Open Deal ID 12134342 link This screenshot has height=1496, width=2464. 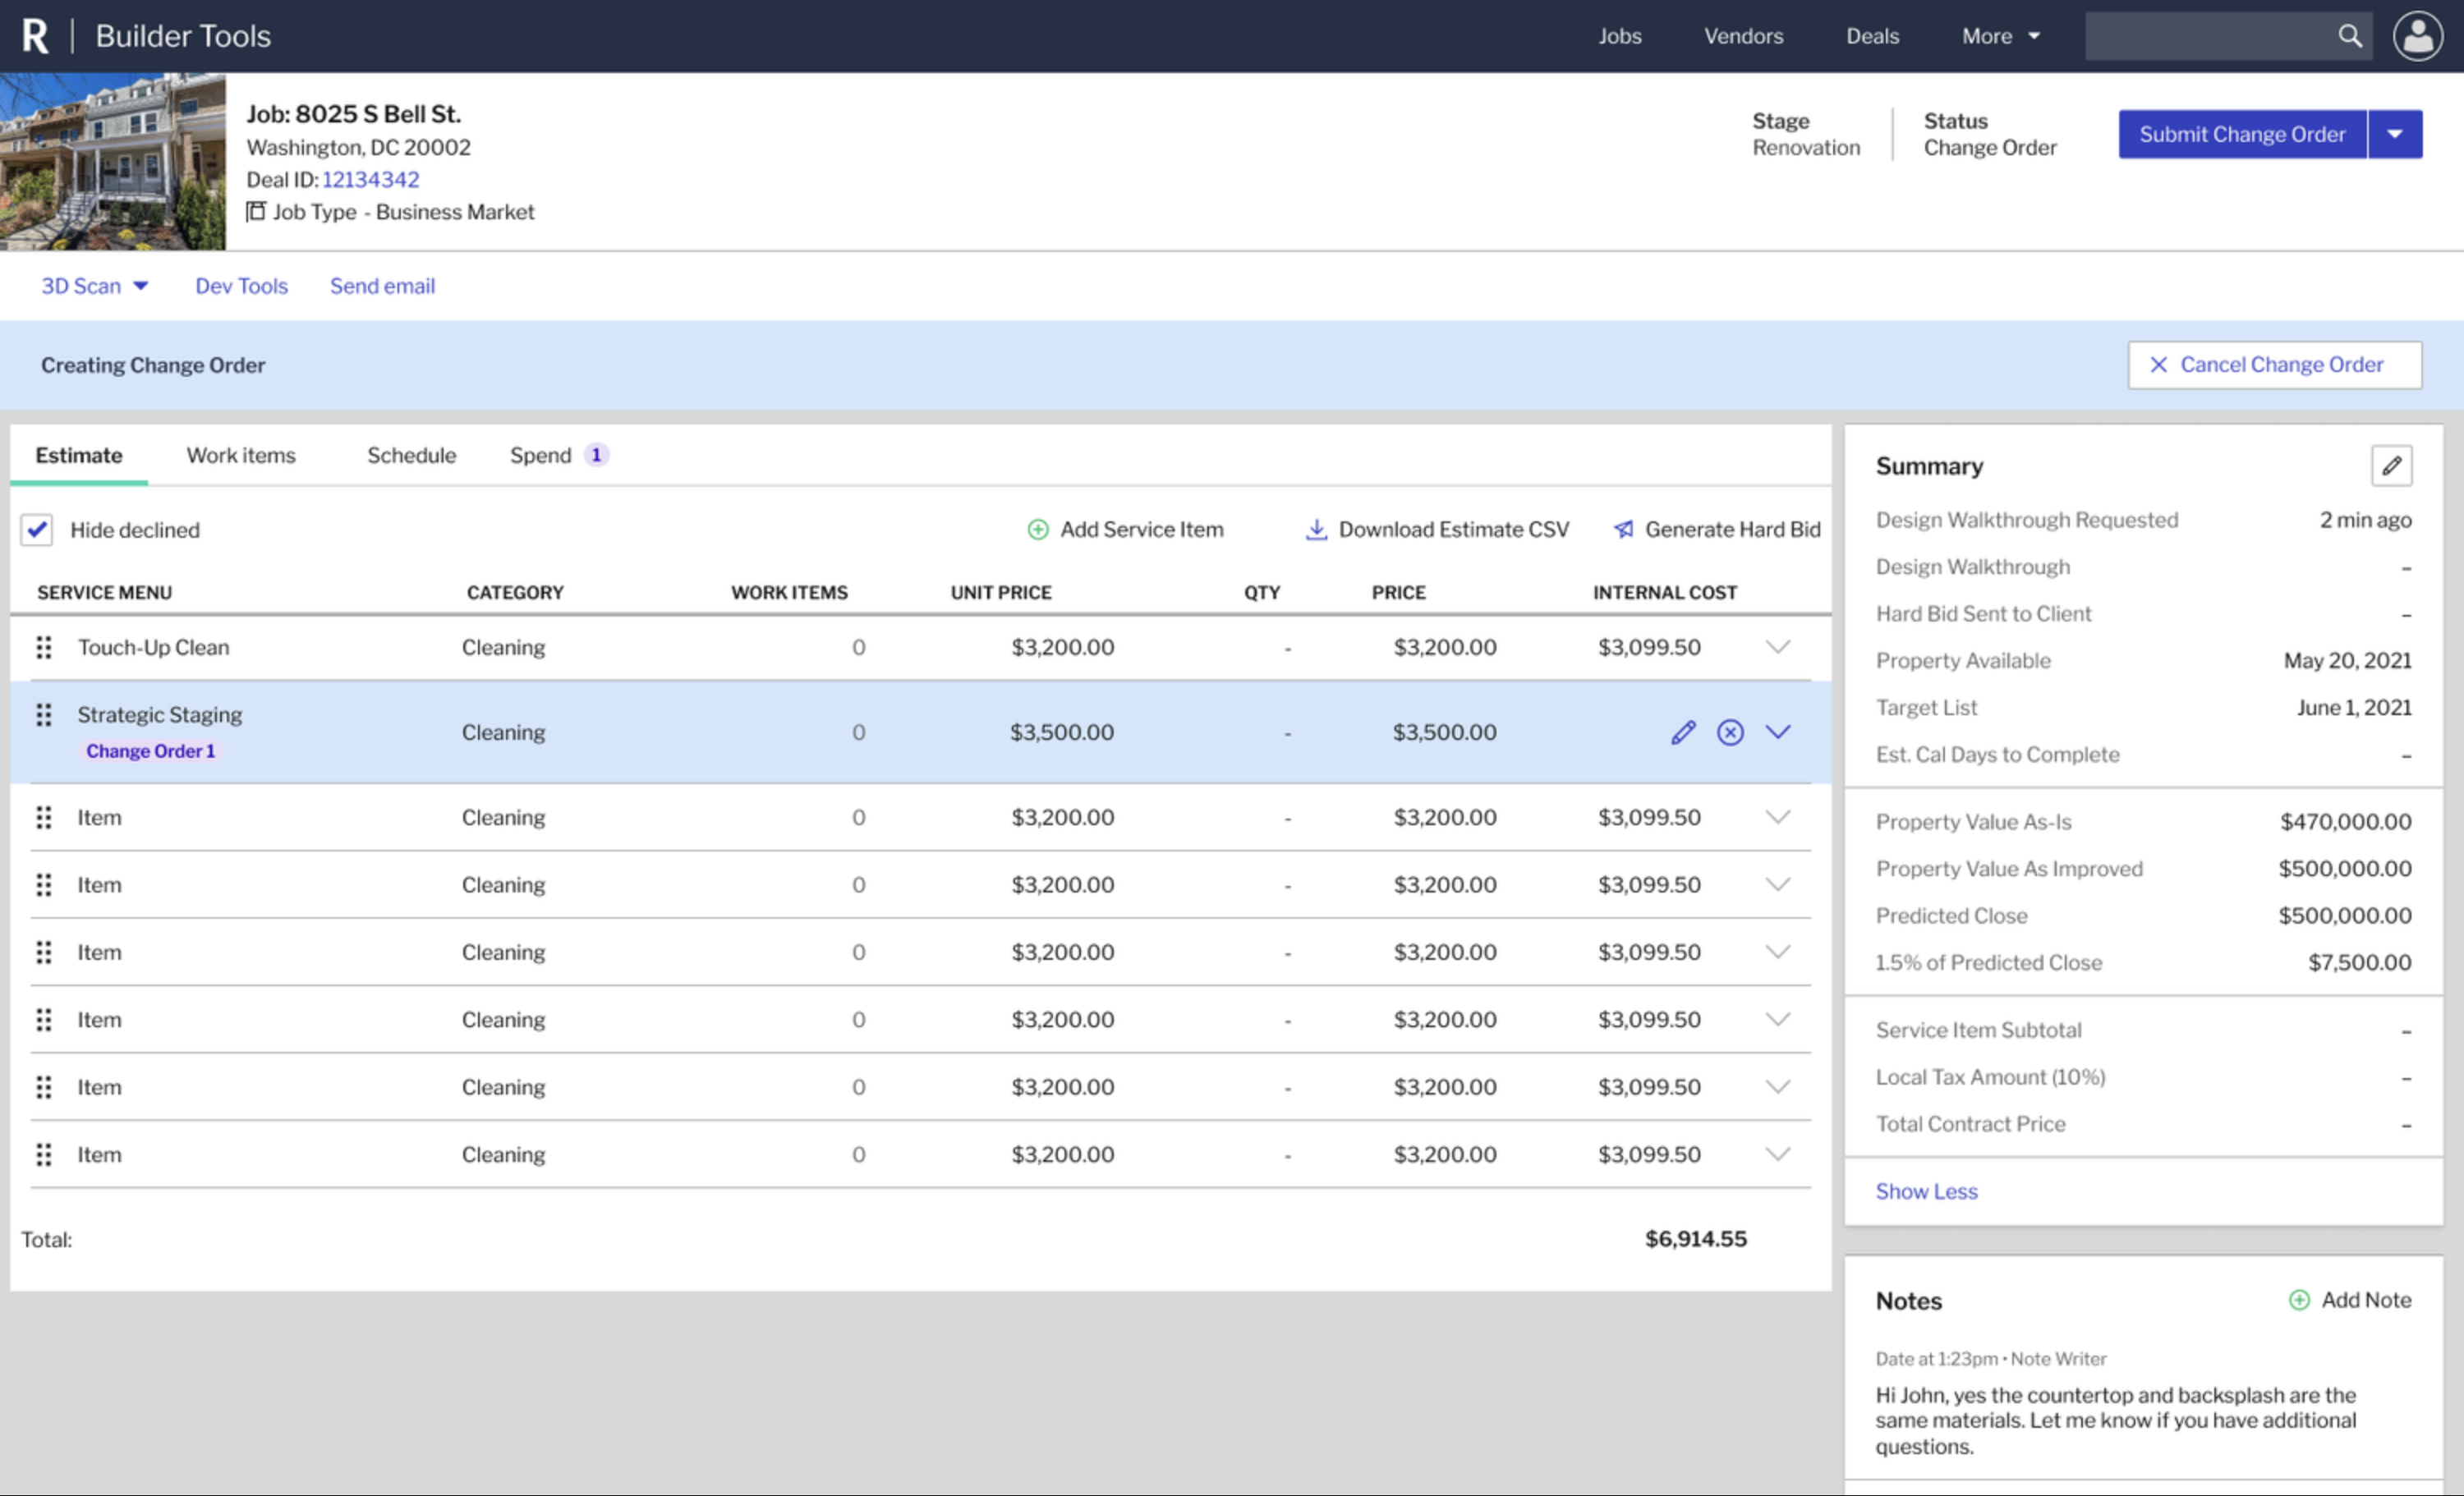pyautogui.click(x=370, y=179)
